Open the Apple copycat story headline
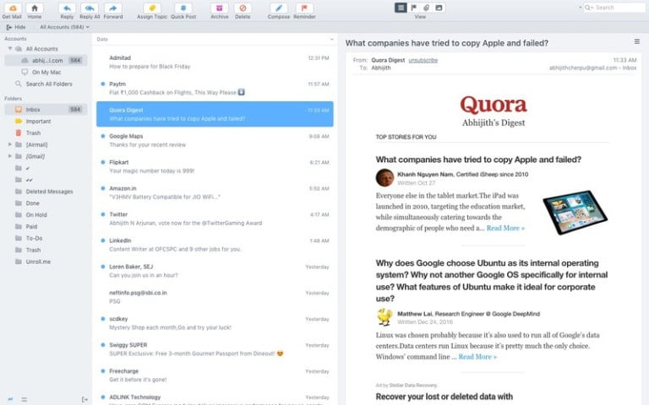This screenshot has height=405, width=649. (x=478, y=159)
